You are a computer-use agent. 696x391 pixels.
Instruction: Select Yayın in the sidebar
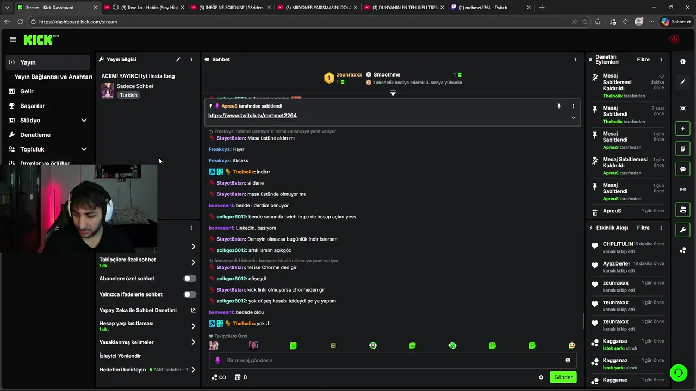tap(48, 62)
